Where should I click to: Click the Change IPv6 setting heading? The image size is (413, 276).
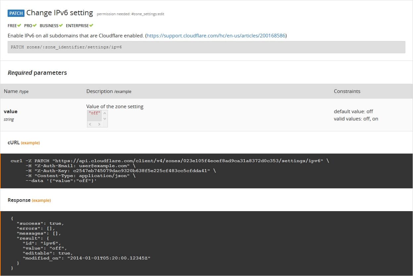[x=60, y=13]
